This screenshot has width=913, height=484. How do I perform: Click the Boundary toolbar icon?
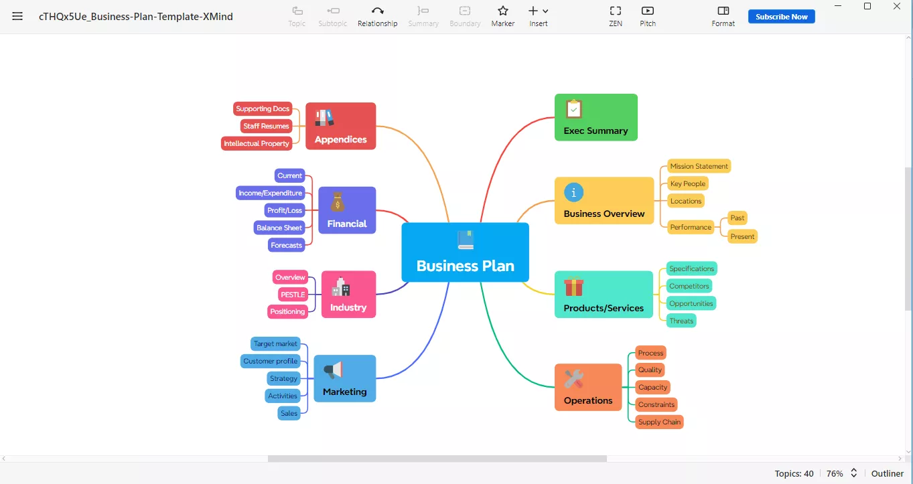(465, 16)
